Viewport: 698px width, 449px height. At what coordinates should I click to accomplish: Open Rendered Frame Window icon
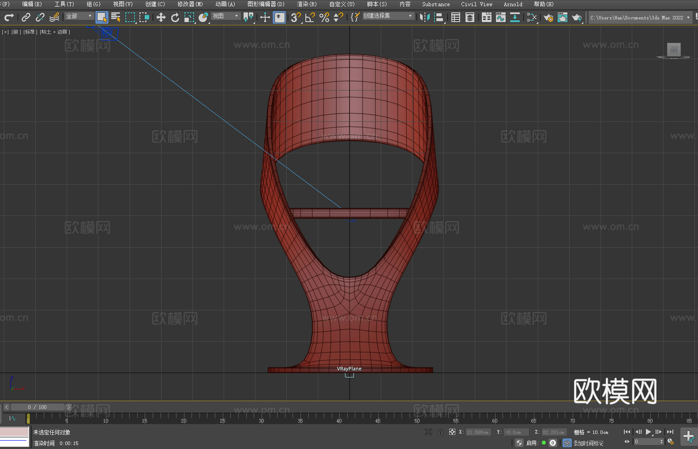[563, 17]
